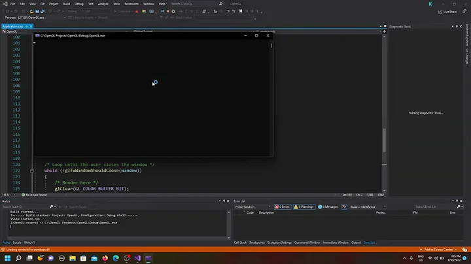471x264 pixels.
Task: Open the Build menu
Action: point(66,4)
